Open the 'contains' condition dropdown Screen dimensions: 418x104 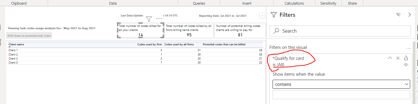[x=341, y=84]
